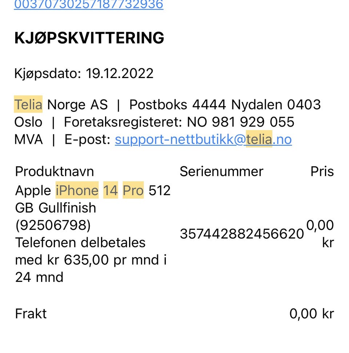Viewport: 349px width, 353px height.
Task: Tap the Produktnavn column header
Action: click(x=55, y=171)
